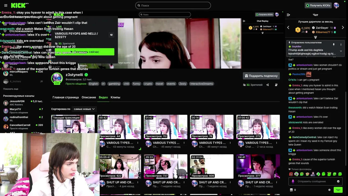Screen dimensions: 348x196
Task: Open the "самые новые" sort dropdown
Action: click(84, 109)
